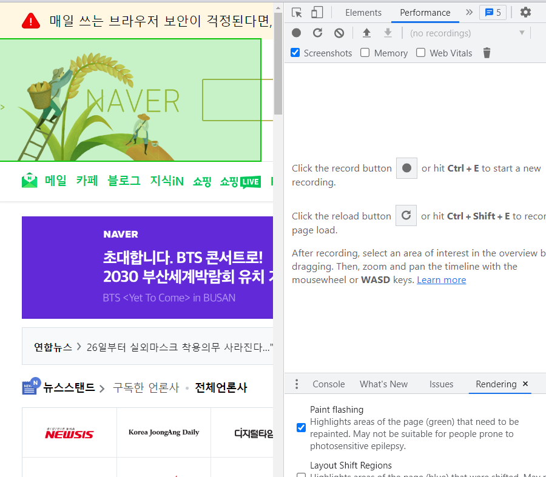546x477 pixels.
Task: Open the 쇼핑 link
Action: click(202, 181)
